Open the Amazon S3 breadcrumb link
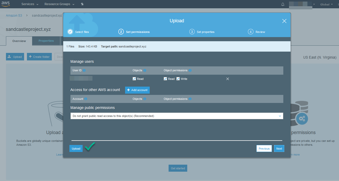The width and height of the screenshot is (339, 181). [x=14, y=16]
